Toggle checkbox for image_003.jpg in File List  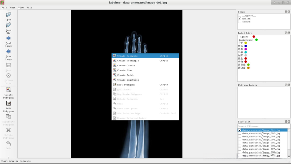(x=239, y=136)
